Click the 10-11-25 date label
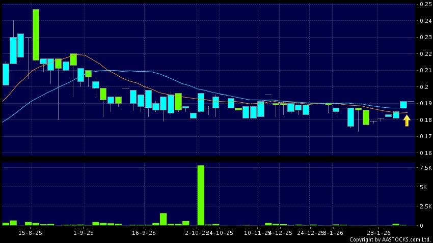This screenshot has width=433, height=243. (x=256, y=233)
